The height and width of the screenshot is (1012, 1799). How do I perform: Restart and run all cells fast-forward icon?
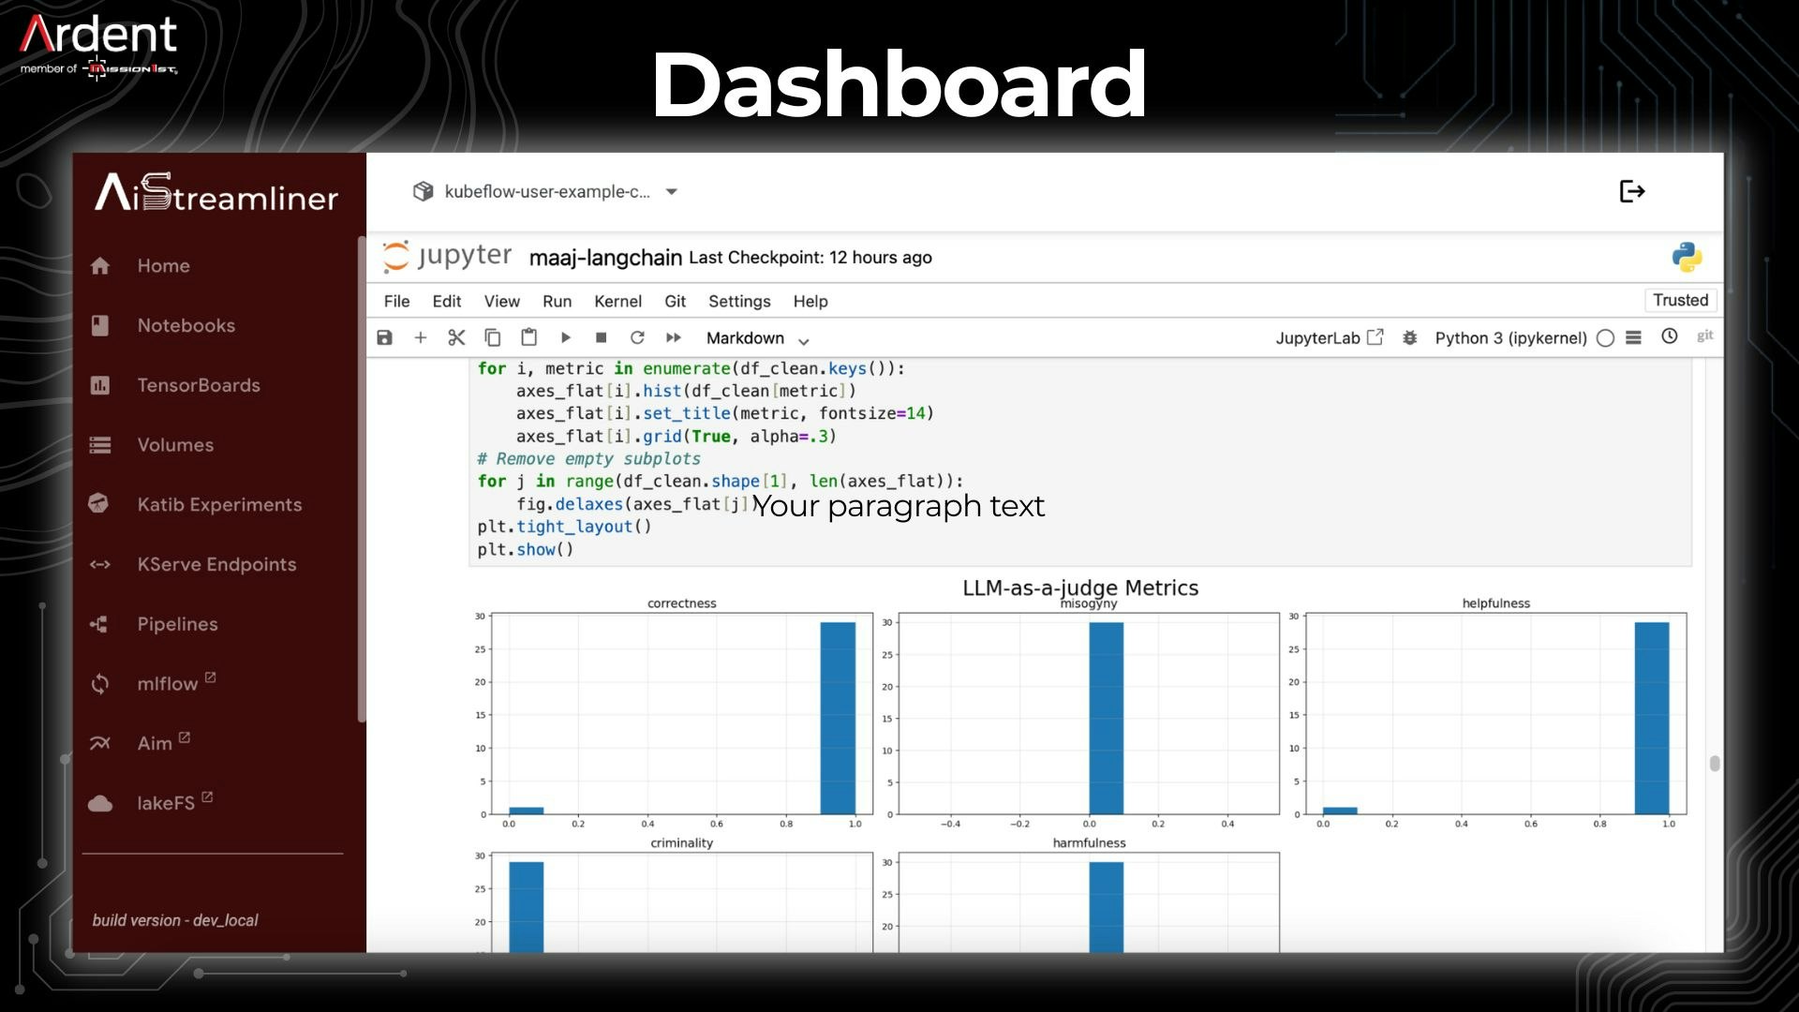pos(674,337)
